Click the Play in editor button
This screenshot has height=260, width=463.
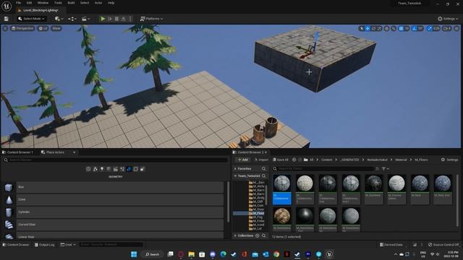[103, 19]
